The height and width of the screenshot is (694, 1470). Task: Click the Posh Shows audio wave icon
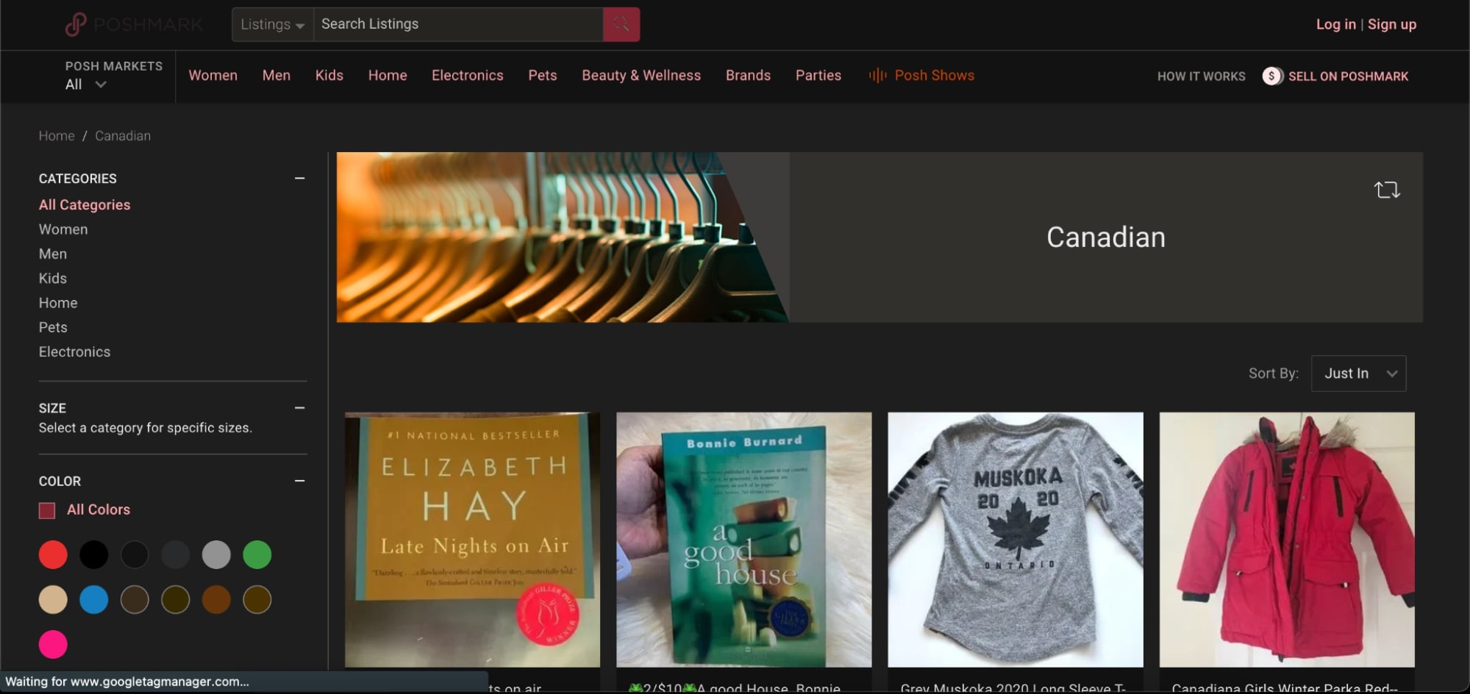click(877, 75)
